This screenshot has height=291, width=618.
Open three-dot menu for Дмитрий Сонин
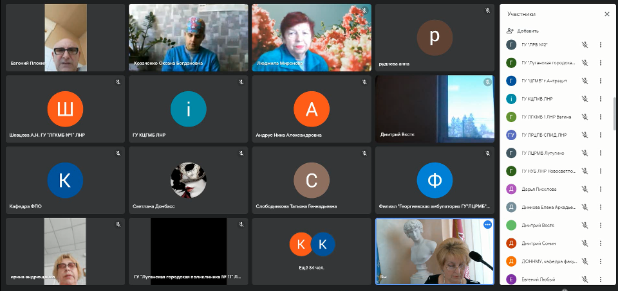coord(601,243)
